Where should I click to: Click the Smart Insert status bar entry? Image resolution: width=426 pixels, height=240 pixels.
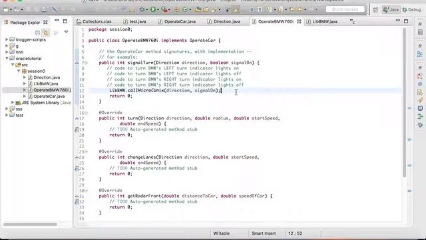(264, 233)
